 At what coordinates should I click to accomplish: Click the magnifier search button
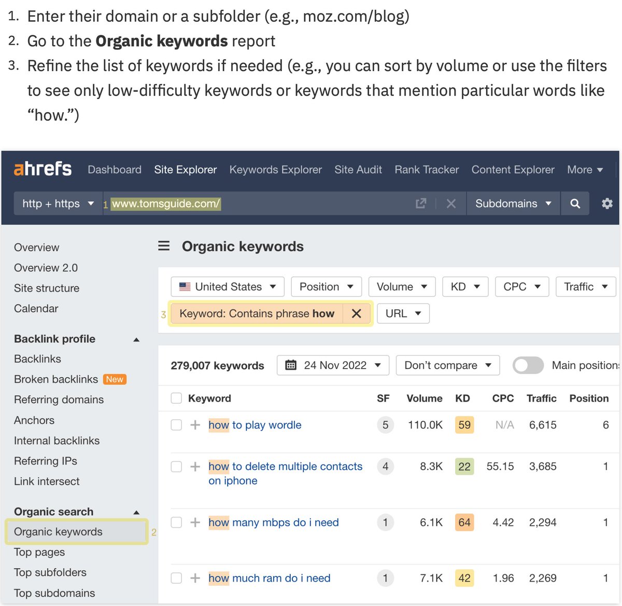575,203
